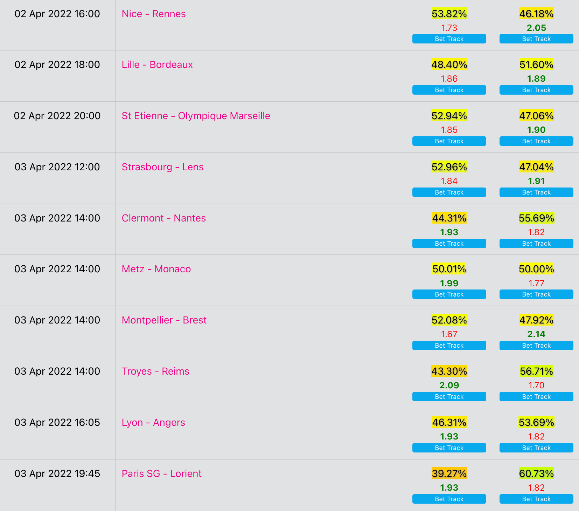Click the 60.73% value for Paris SG - Lorient
Viewport: 579px width, 511px height.
pos(536,473)
